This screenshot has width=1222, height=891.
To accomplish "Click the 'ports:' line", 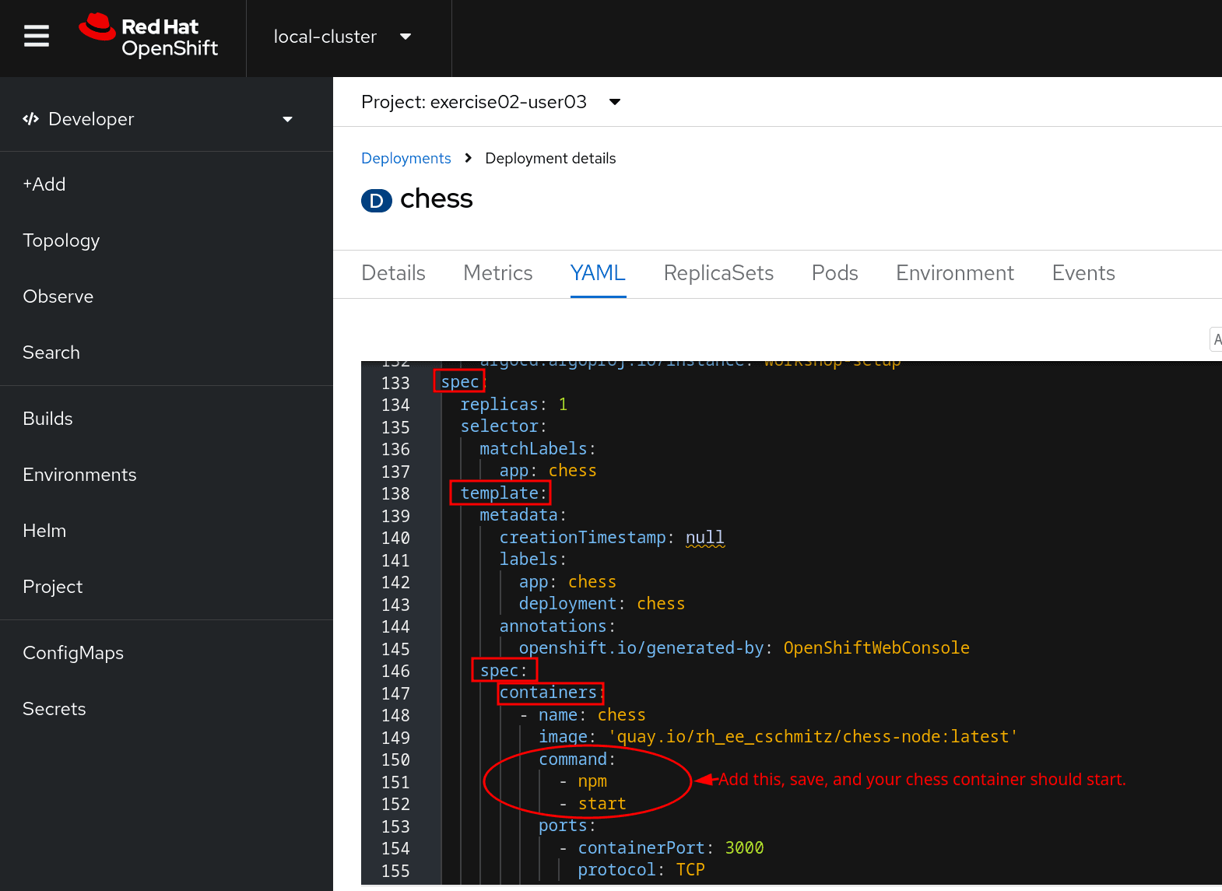I will [567, 826].
